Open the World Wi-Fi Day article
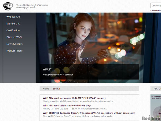161x121 pixels. point(67,105)
